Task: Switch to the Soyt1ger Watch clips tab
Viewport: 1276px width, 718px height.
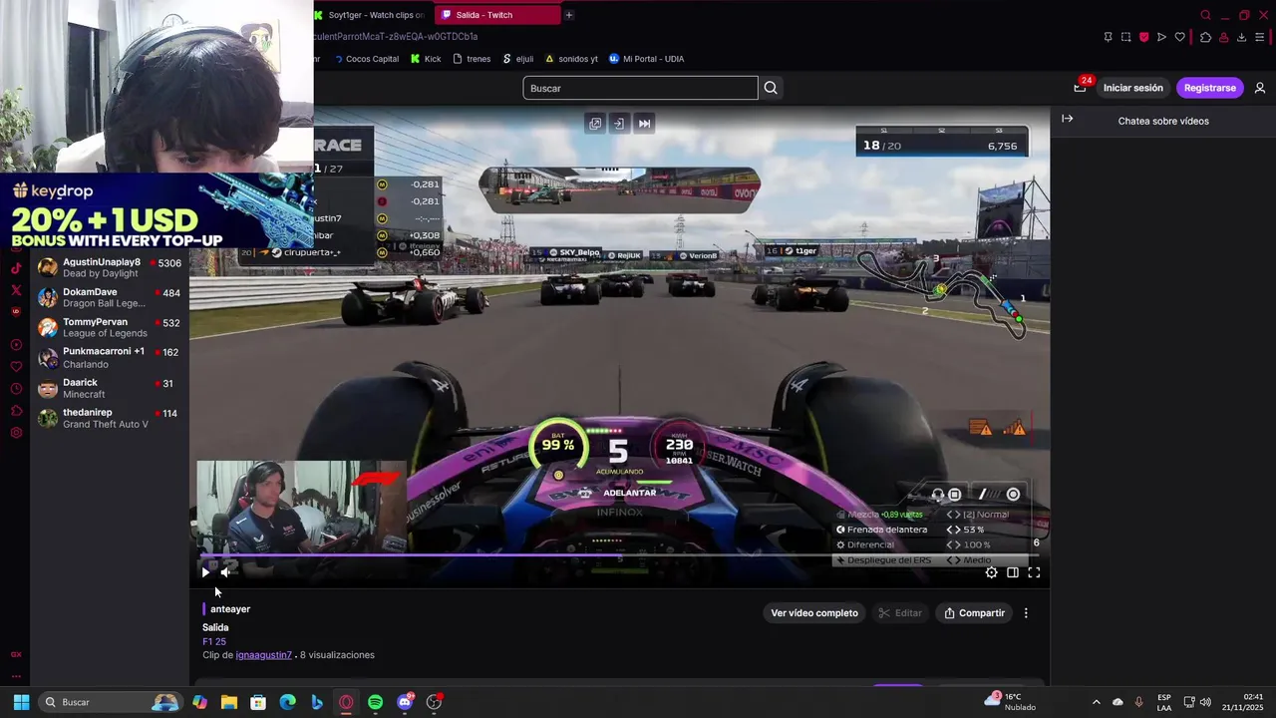Action: pos(369,15)
